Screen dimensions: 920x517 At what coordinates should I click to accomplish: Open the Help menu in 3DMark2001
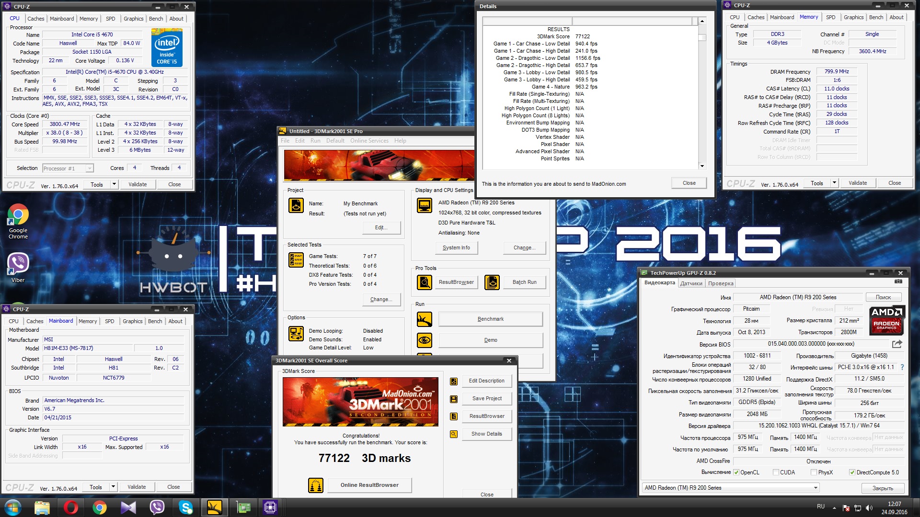click(400, 141)
